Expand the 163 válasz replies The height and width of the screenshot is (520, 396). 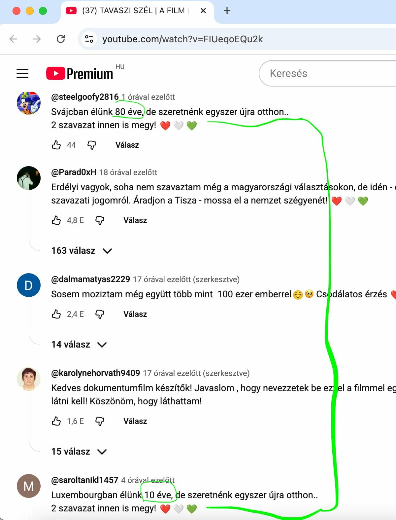tap(82, 251)
